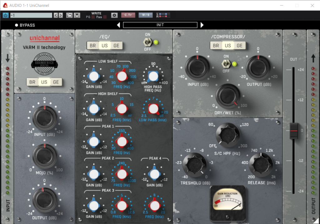The width and height of the screenshot is (320, 224).
Task: Open the L/R channel routing icon
Action: pyautogui.click(x=162, y=15)
